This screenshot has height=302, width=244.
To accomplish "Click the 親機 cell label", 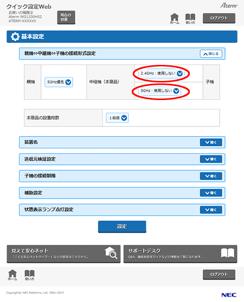I will tap(31, 82).
